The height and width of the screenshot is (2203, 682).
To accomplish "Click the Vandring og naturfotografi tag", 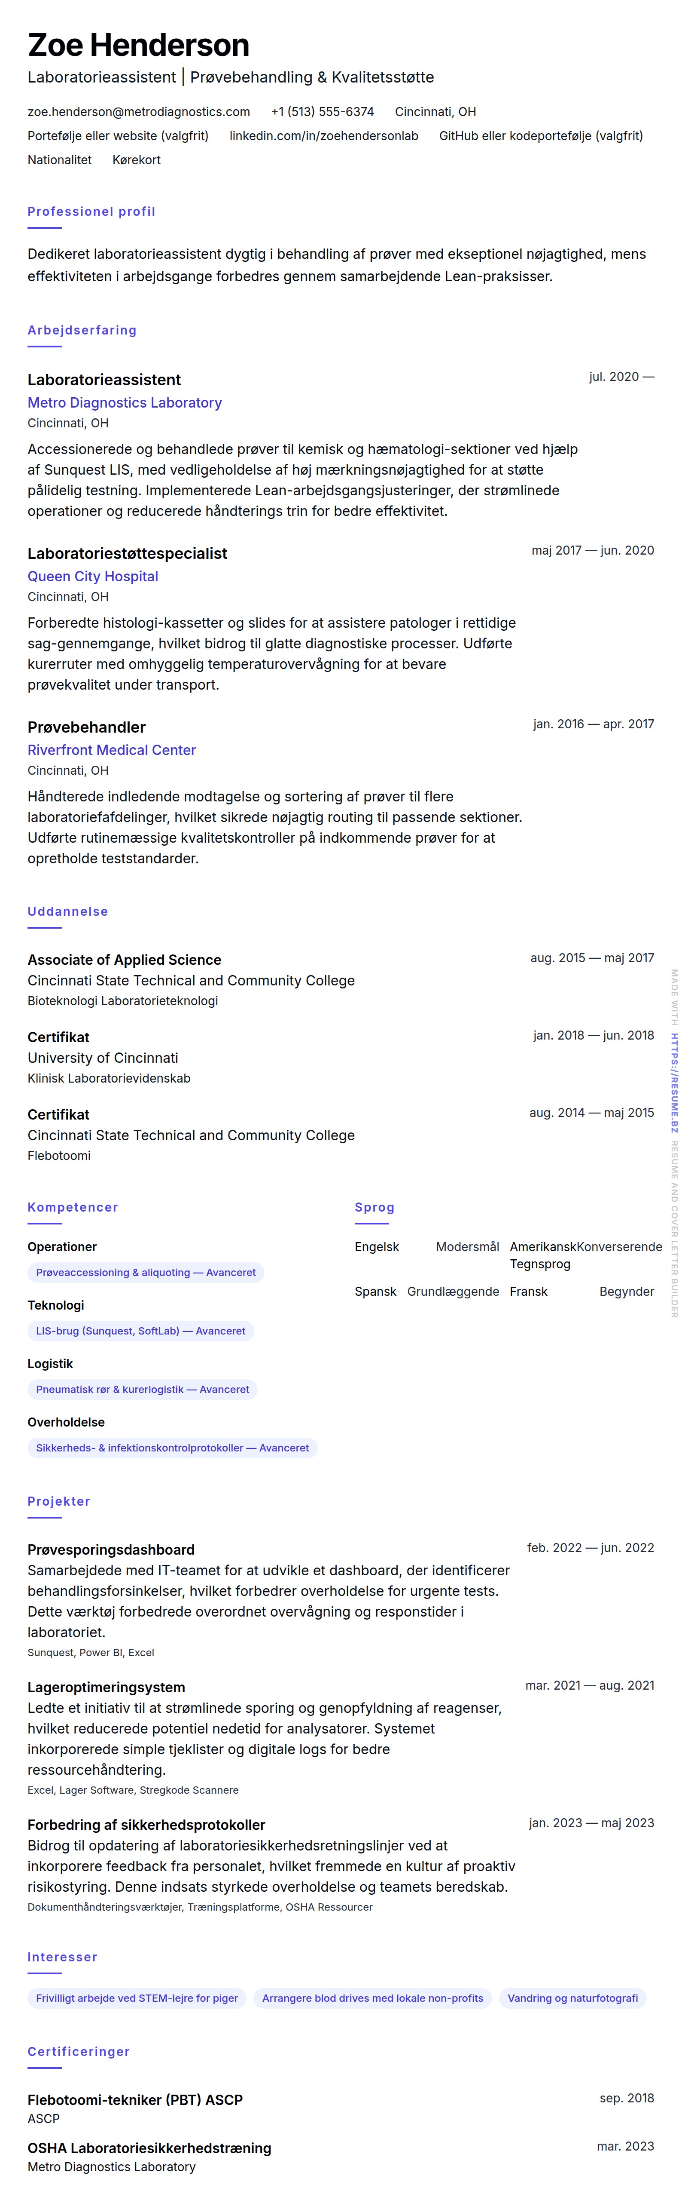I will (572, 1999).
